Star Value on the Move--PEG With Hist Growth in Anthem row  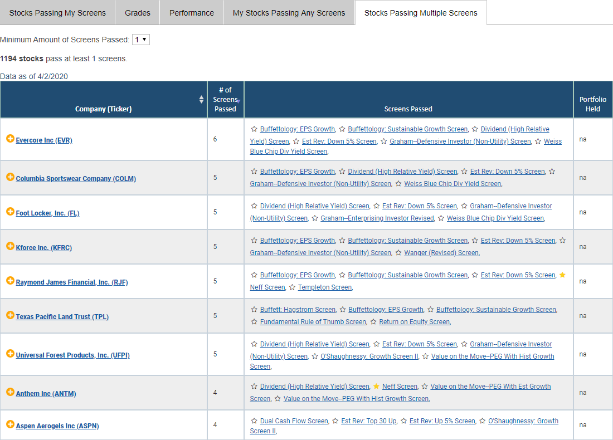pos(278,399)
